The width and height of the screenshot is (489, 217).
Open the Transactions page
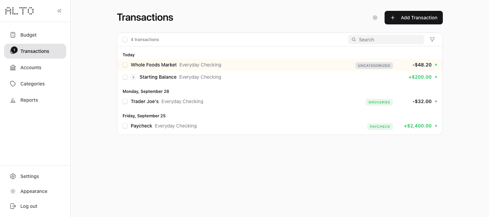(35, 51)
